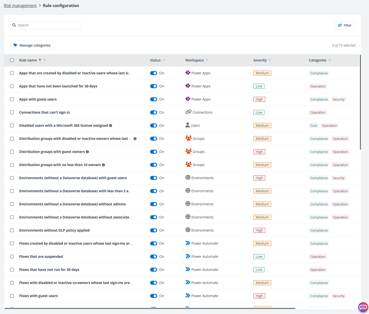Click the magnifier icon in the search box

[14, 25]
